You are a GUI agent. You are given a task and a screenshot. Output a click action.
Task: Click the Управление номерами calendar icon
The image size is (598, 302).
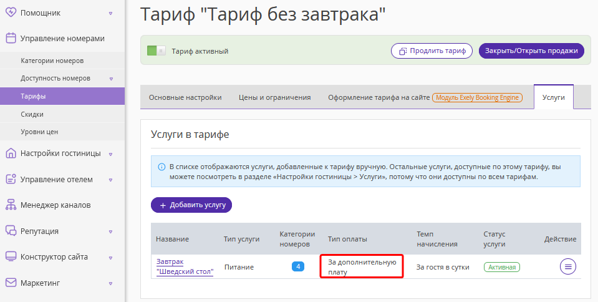[11, 38]
